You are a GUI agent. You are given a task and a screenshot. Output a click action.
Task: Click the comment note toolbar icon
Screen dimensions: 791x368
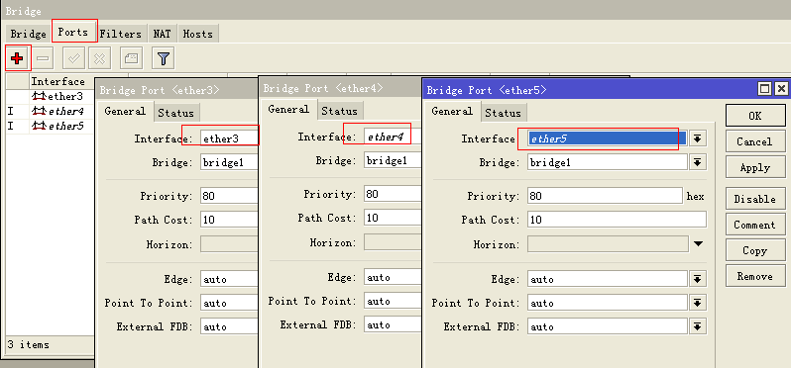131,58
